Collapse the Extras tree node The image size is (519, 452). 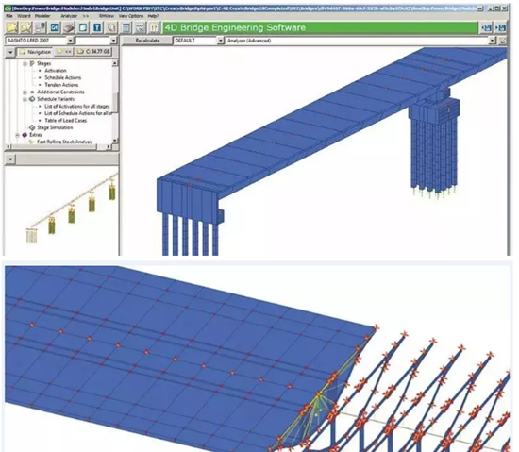(17, 135)
